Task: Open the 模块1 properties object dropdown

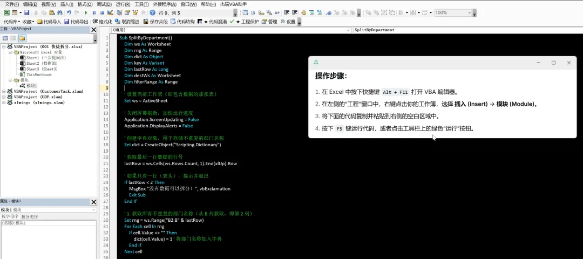Action: pos(49,210)
